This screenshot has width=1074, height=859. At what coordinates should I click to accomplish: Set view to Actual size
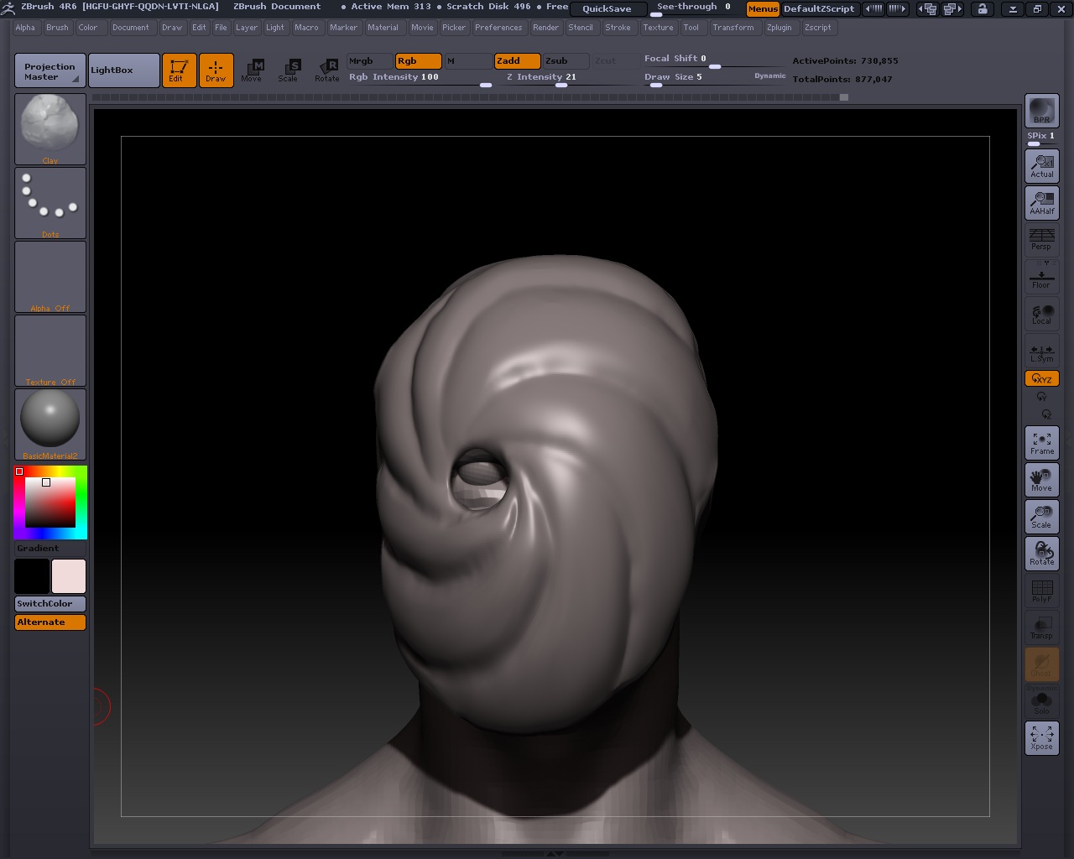[1042, 166]
